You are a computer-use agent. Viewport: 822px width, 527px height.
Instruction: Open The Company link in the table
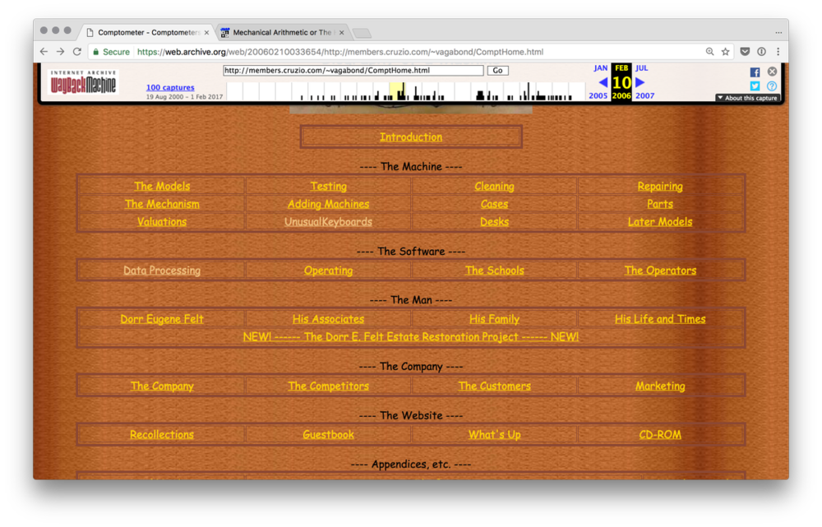pyautogui.click(x=162, y=386)
